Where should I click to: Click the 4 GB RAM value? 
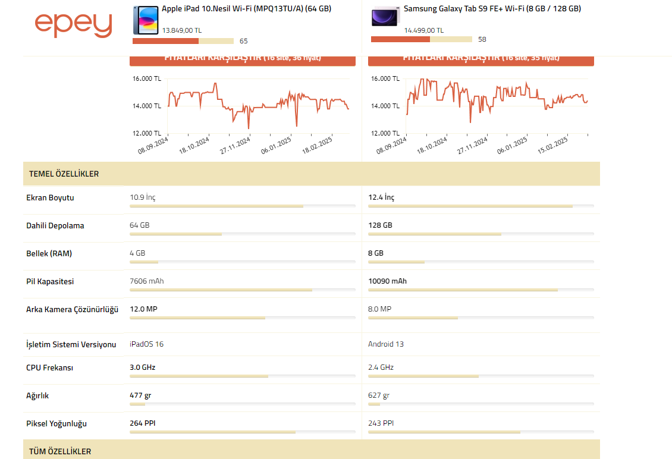point(137,253)
